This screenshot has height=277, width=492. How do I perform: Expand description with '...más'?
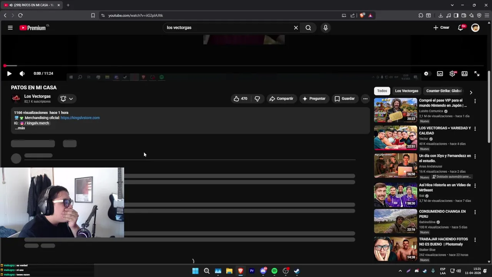pyautogui.click(x=20, y=128)
